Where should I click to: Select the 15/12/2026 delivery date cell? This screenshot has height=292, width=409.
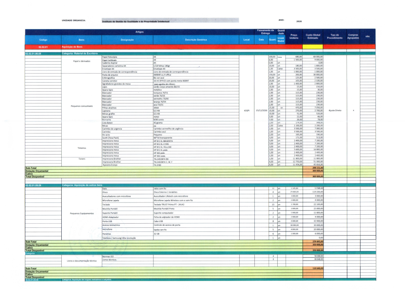click(x=261, y=110)
